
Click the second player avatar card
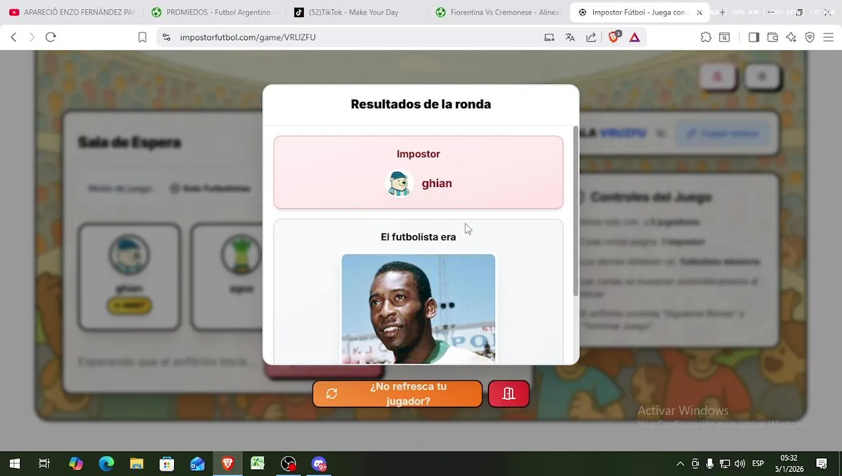[x=227, y=276]
